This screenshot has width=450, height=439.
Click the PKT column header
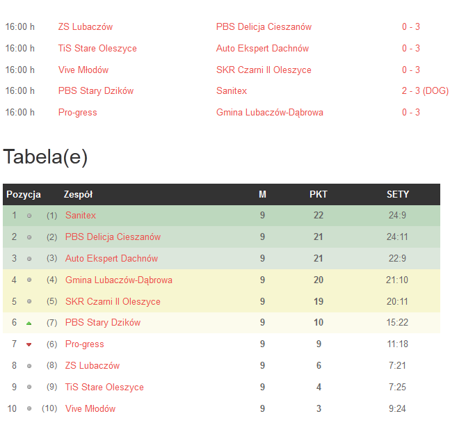click(319, 195)
